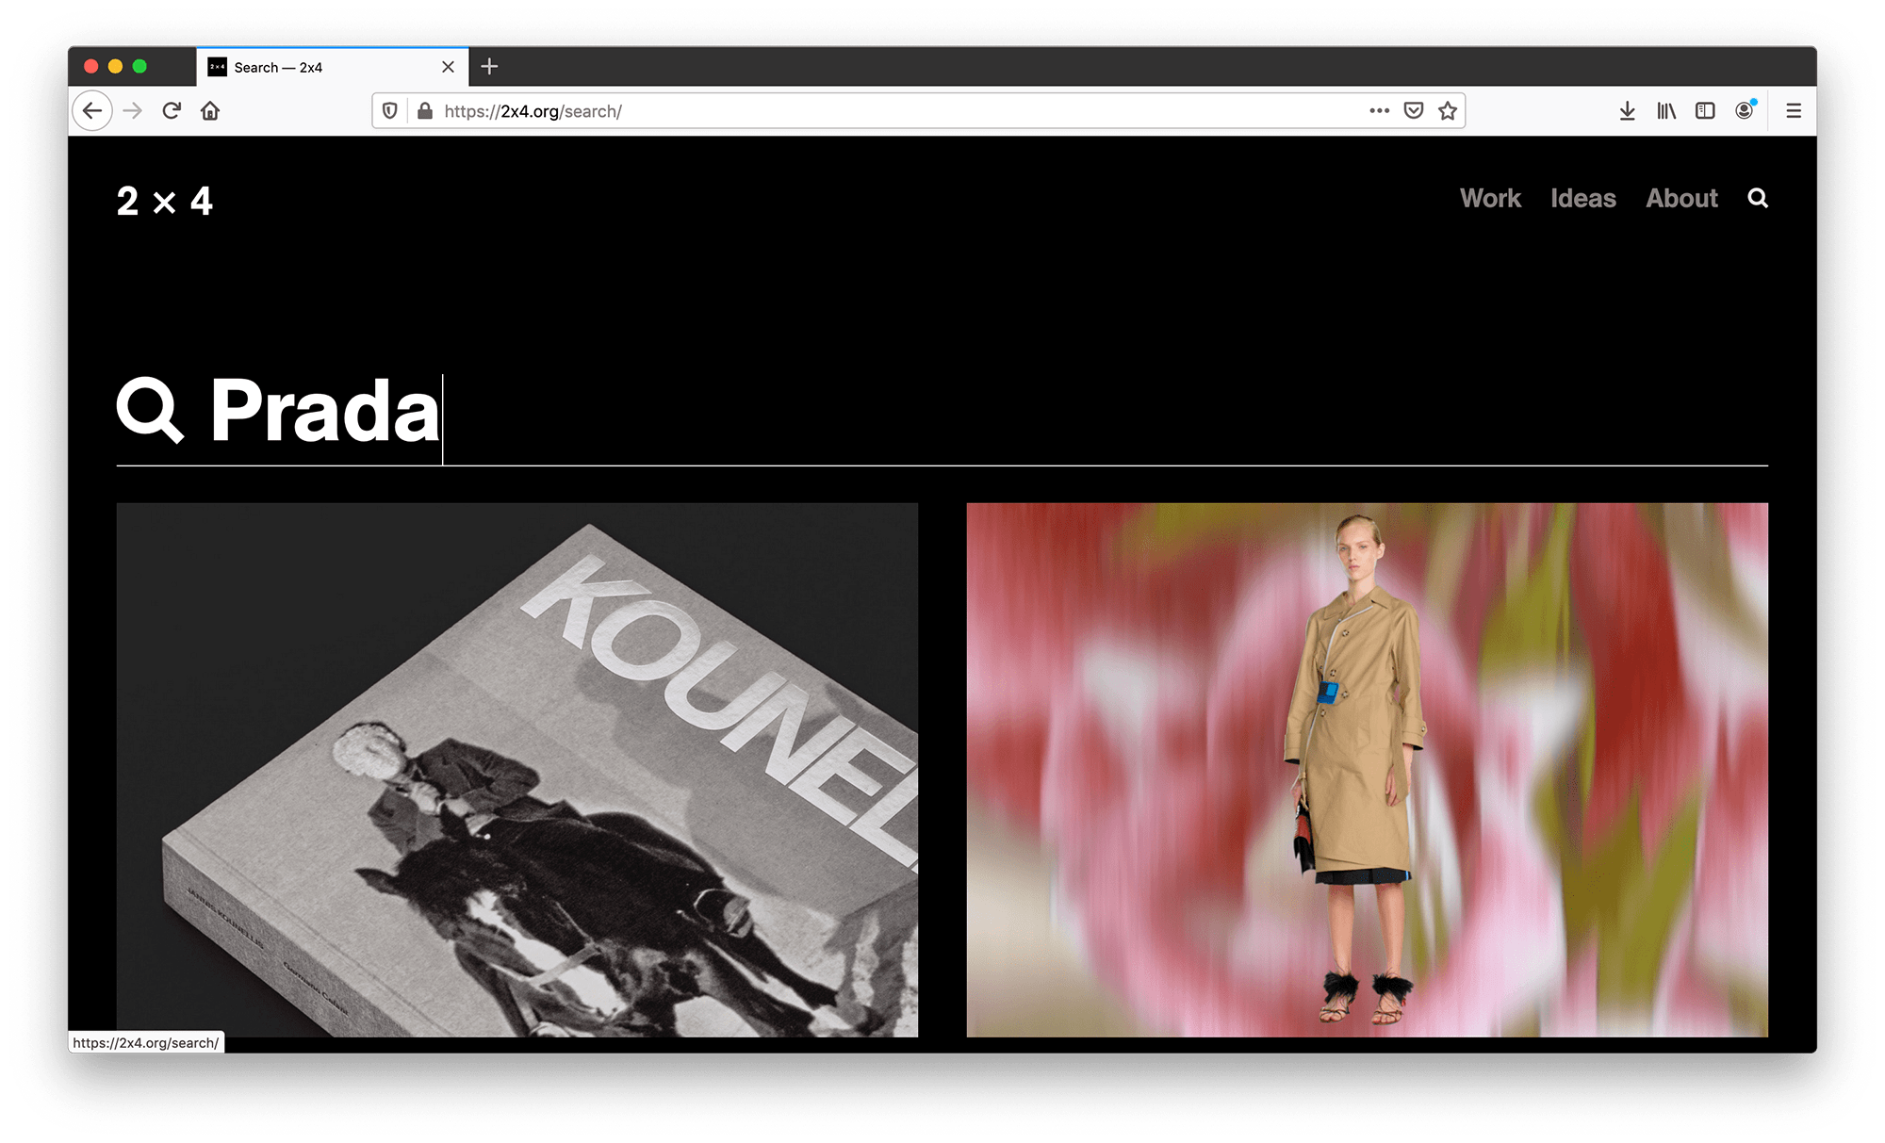Open tracking protection shield icon
The height and width of the screenshot is (1143, 1885).
coord(390,111)
